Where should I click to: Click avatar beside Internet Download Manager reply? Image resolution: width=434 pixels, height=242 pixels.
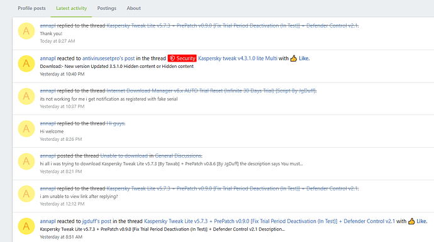point(26,96)
